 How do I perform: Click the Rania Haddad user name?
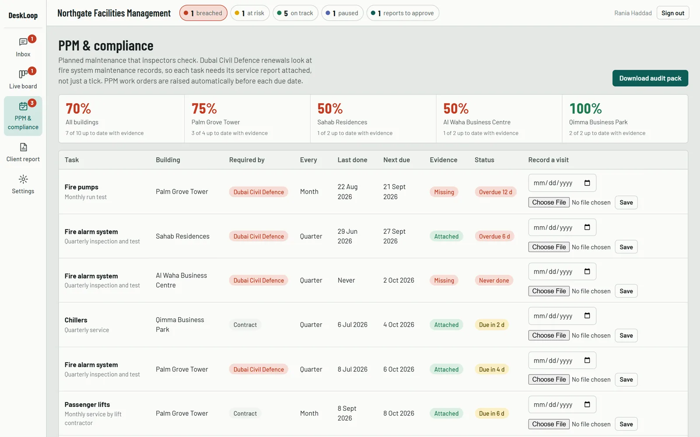click(x=633, y=13)
